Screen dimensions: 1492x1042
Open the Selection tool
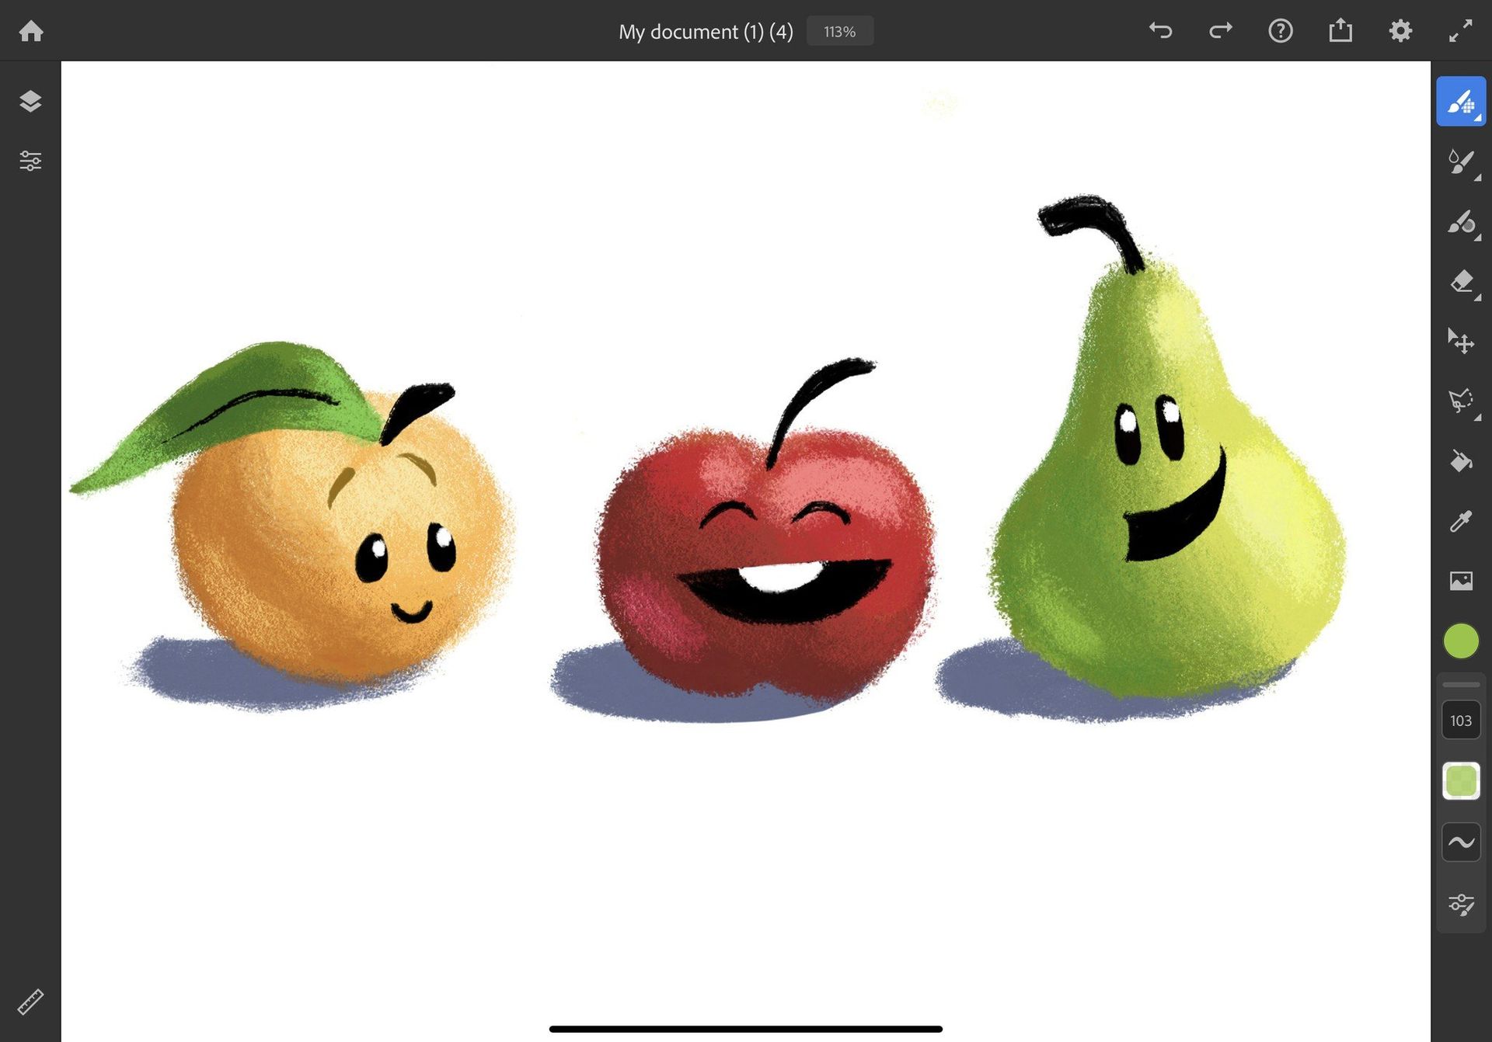coord(1461,402)
